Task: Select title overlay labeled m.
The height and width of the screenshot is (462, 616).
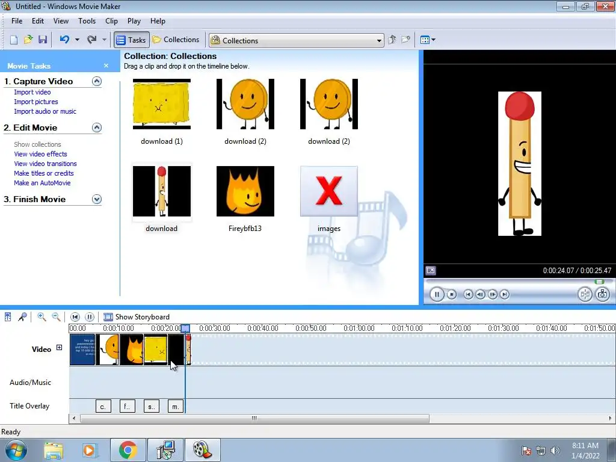Action: [176, 406]
